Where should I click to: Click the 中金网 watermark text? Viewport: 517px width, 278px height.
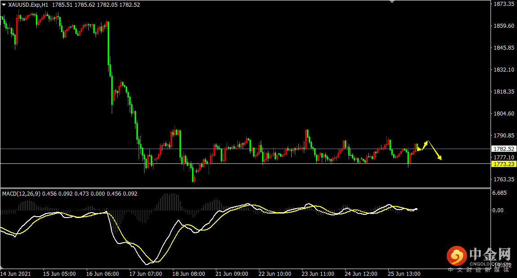[x=490, y=255]
